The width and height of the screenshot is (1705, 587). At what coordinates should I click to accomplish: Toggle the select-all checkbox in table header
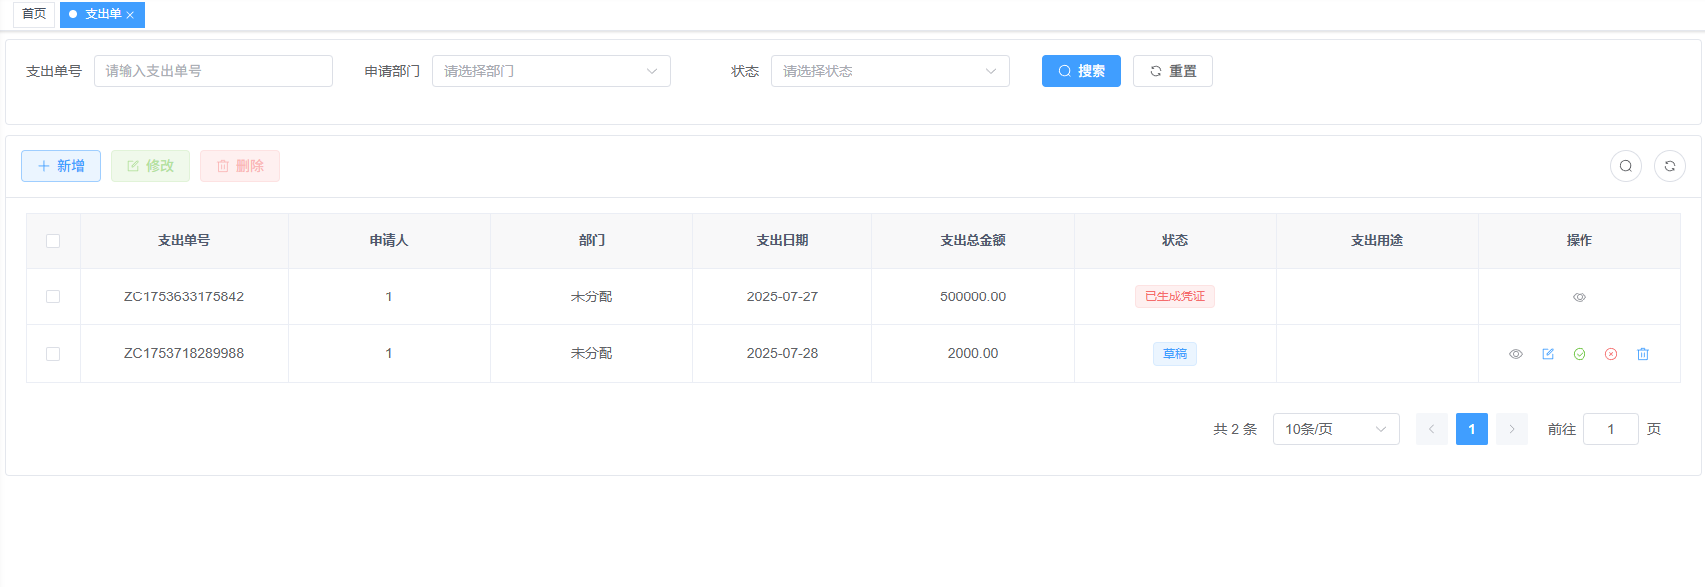[x=53, y=241]
